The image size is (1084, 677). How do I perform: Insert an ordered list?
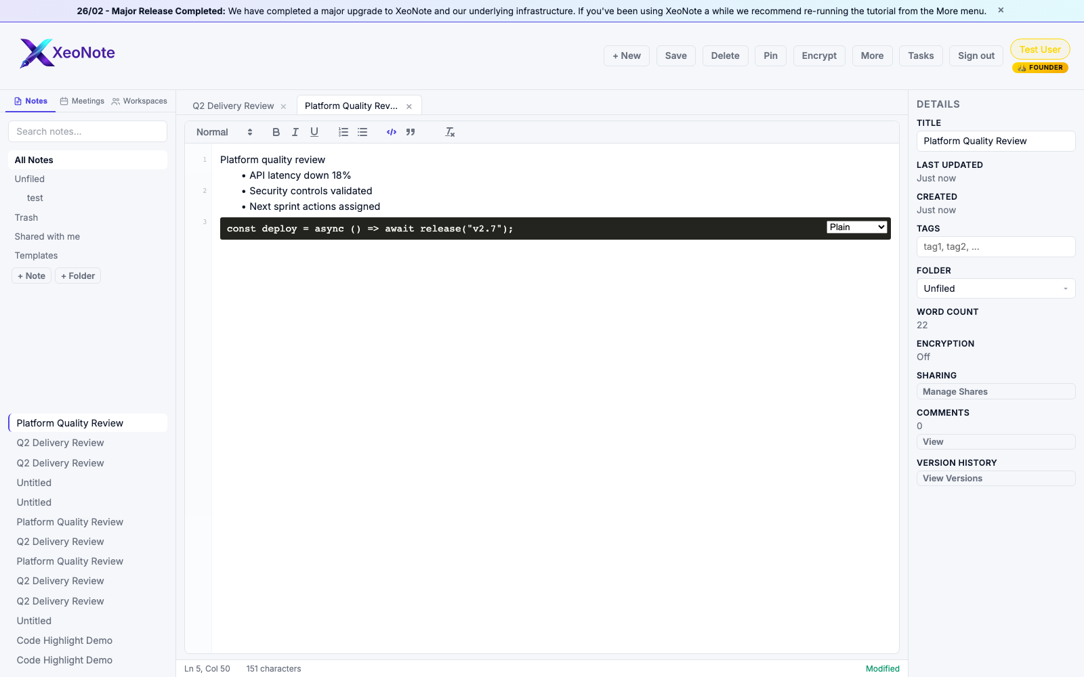point(343,132)
